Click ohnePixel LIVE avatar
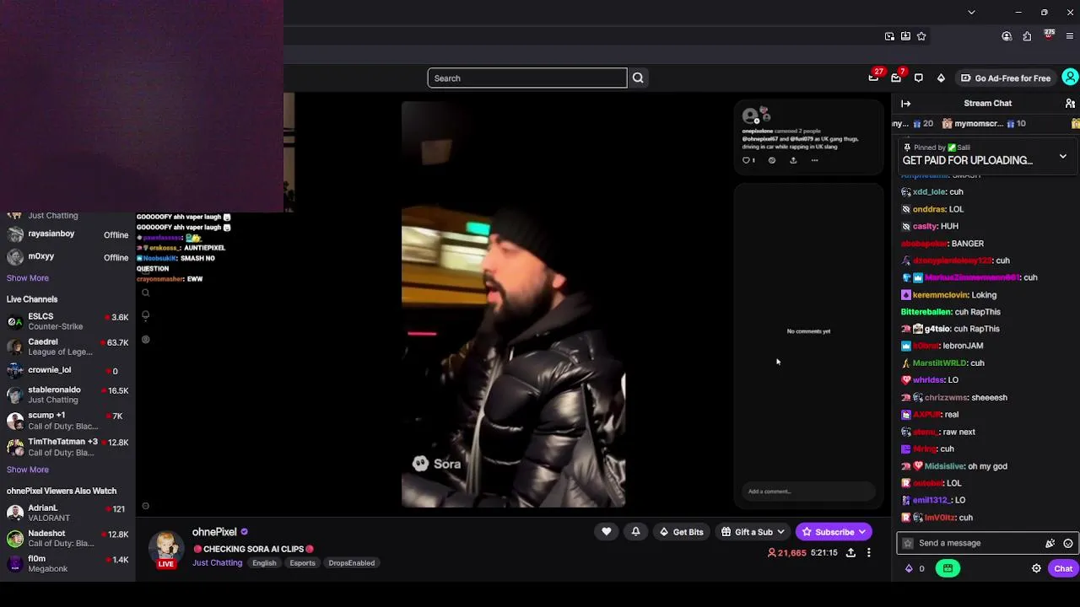Screen dimensions: 1080x607 click(166, 548)
